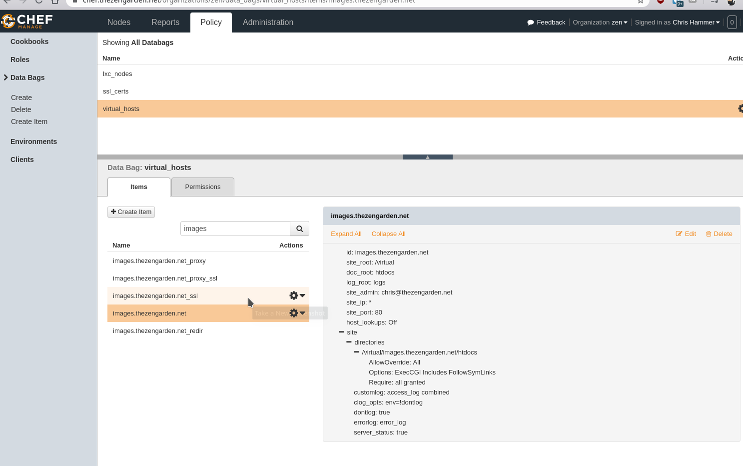The height and width of the screenshot is (466, 743).
Task: Click the 'doc_root: htdocs' attribute line
Action: [x=370, y=272]
